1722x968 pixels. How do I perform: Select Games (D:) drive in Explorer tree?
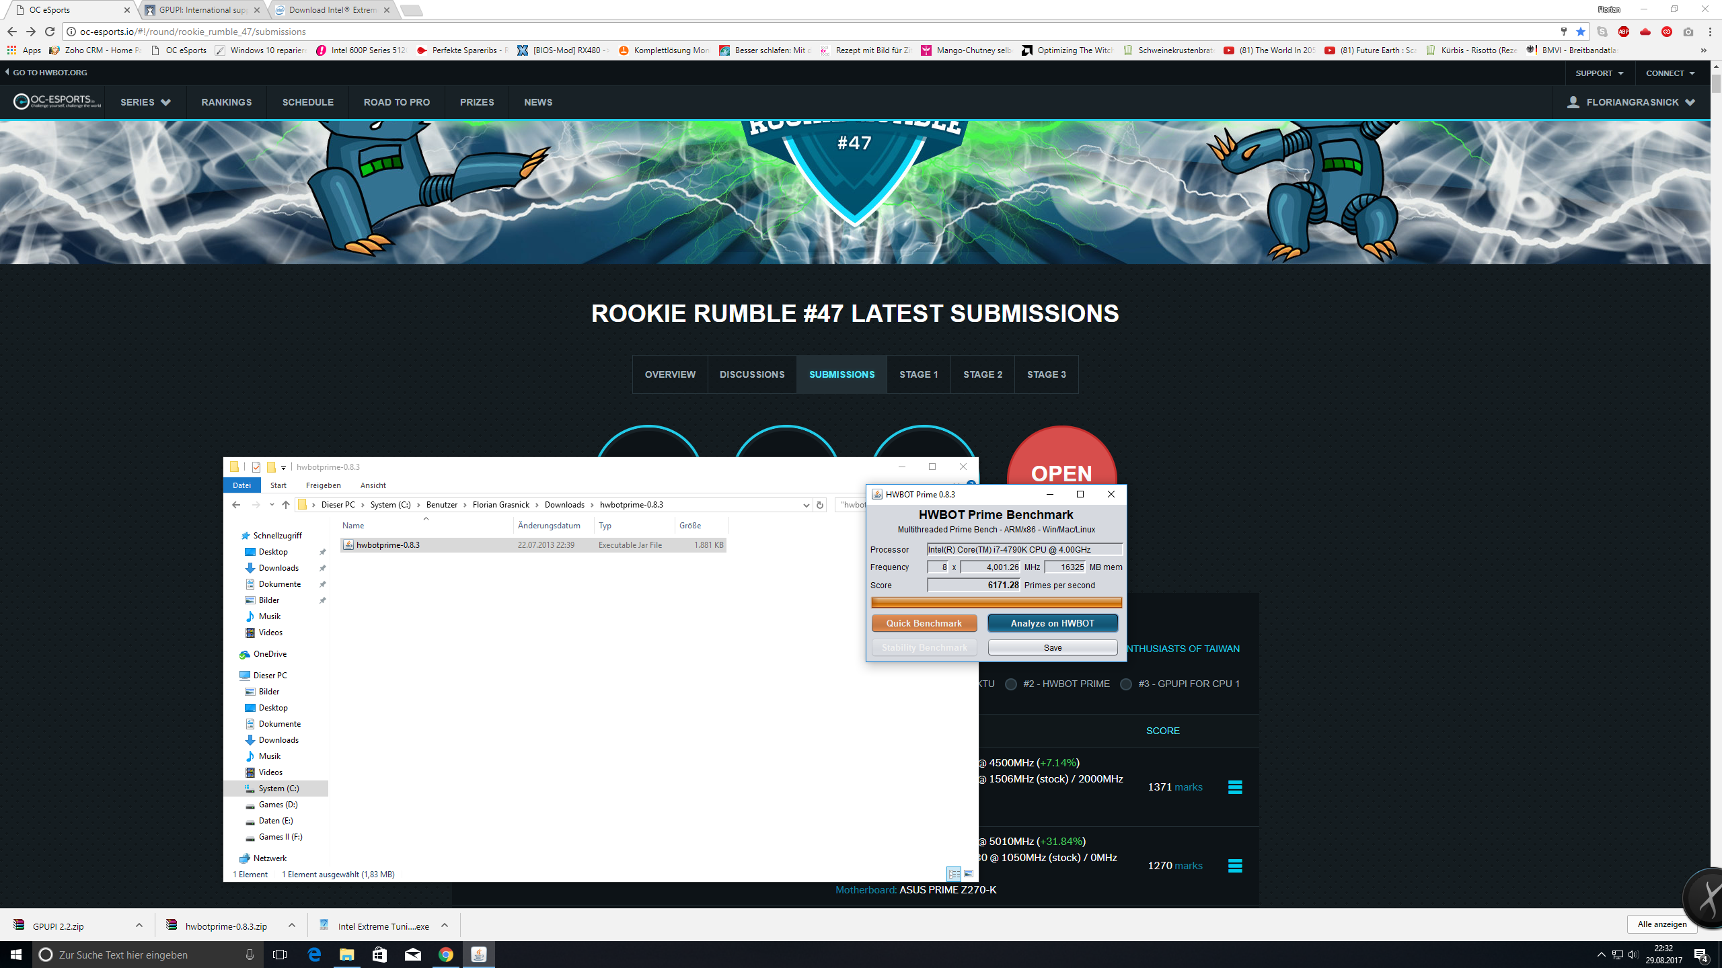pos(278,805)
